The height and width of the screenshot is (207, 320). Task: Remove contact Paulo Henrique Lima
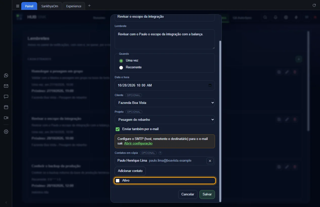210,161
